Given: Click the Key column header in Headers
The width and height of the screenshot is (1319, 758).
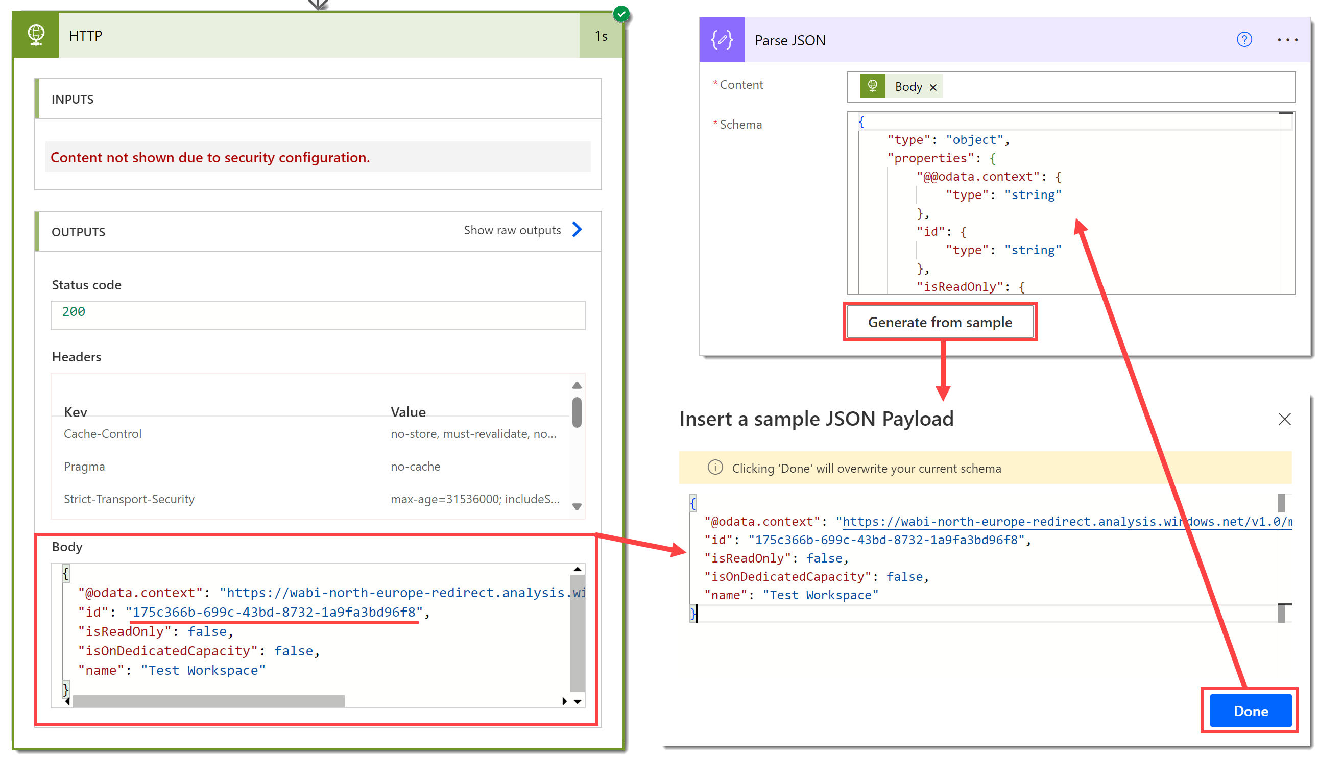Looking at the screenshot, I should pos(75,412).
